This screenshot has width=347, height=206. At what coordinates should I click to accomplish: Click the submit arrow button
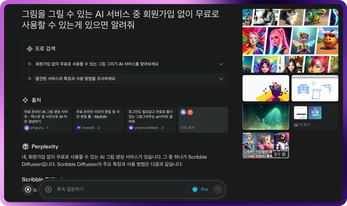218,189
